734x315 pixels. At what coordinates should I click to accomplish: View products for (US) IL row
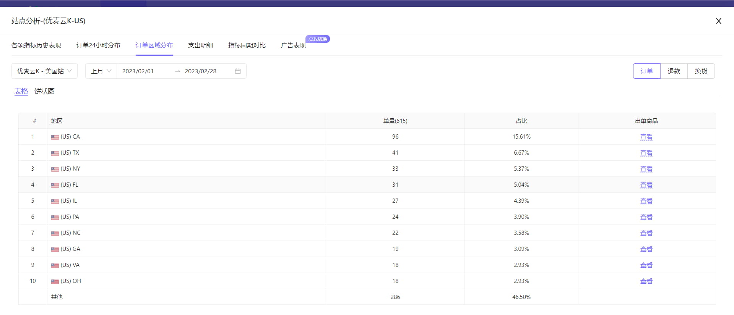[646, 201]
